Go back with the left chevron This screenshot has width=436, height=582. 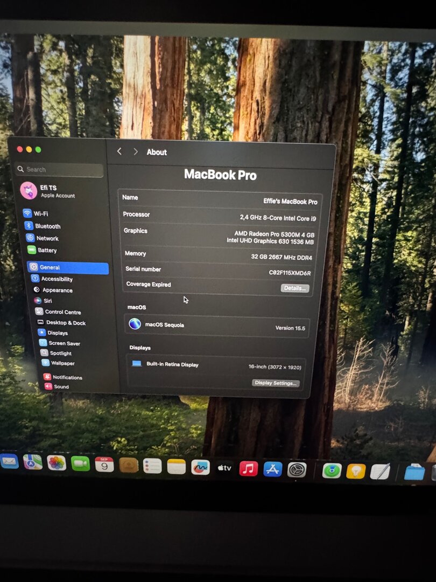click(119, 151)
